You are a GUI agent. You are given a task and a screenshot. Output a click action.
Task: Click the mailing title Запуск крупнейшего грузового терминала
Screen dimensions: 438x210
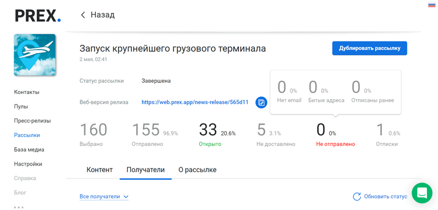coord(173,48)
